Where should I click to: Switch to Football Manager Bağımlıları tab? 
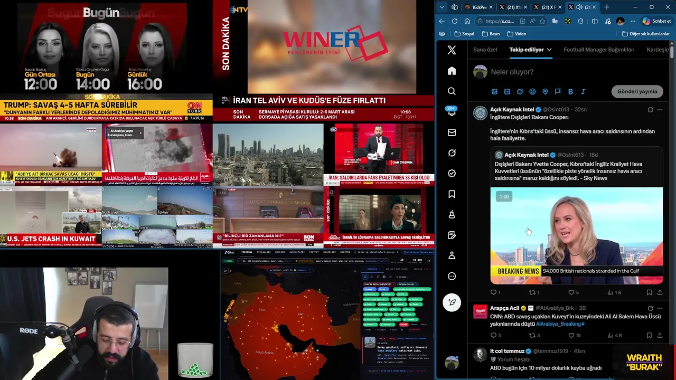(x=599, y=50)
